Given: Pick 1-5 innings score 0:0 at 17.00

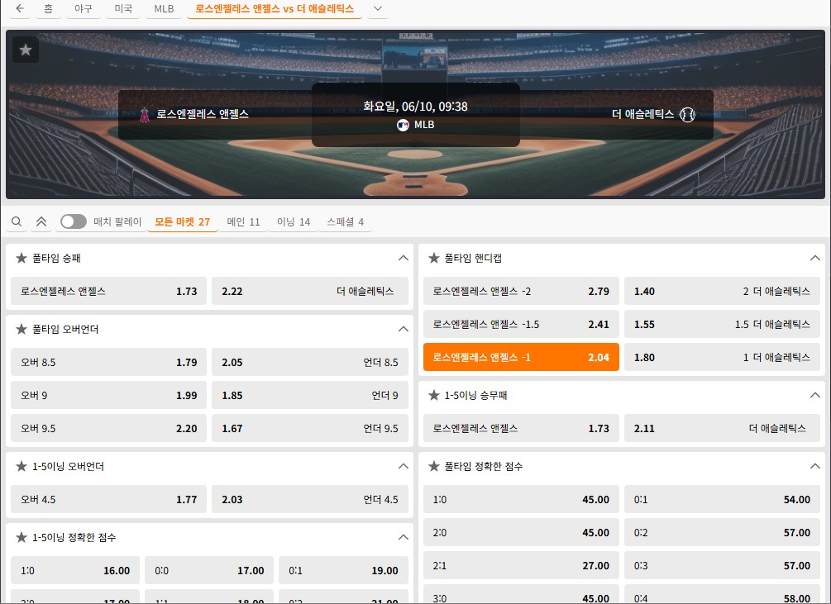Looking at the screenshot, I should point(209,570).
